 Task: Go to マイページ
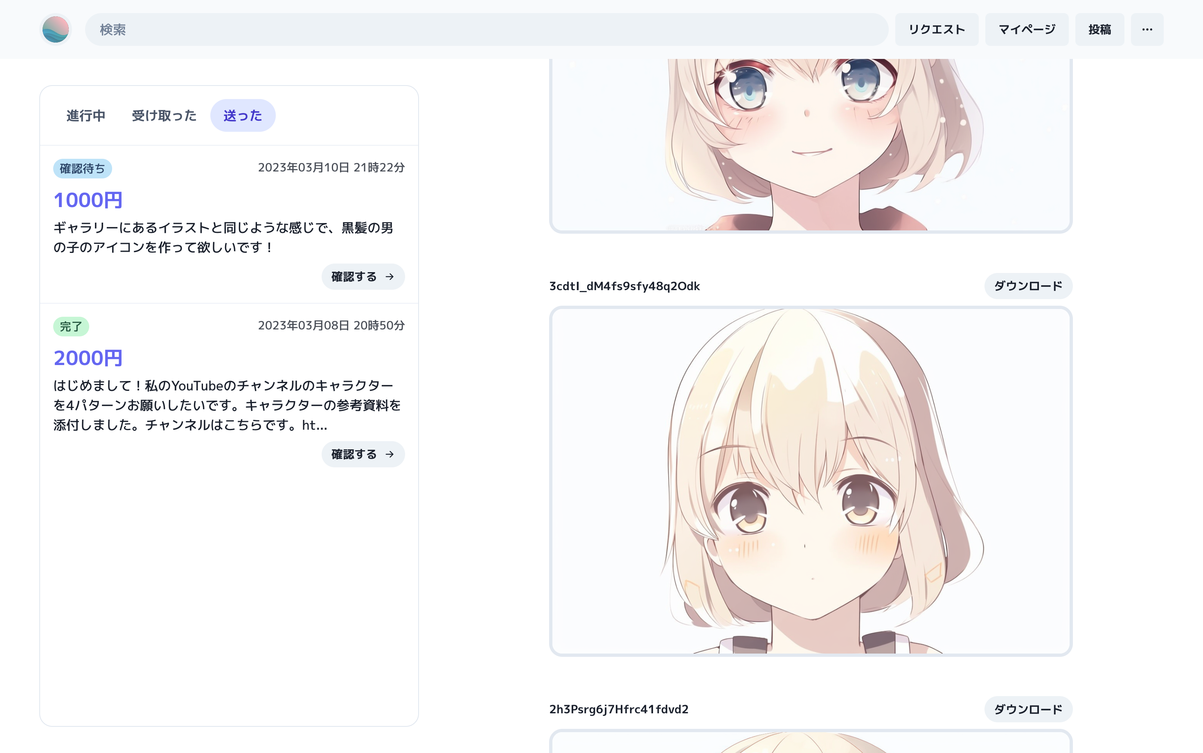click(x=1026, y=29)
